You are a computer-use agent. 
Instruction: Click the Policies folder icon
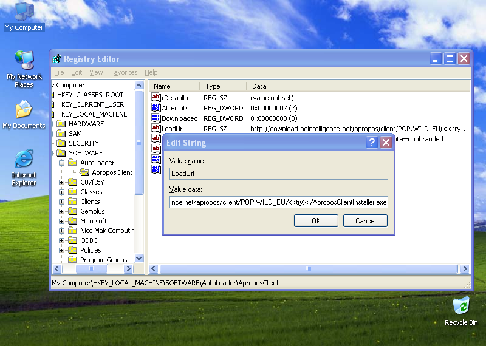(72, 250)
